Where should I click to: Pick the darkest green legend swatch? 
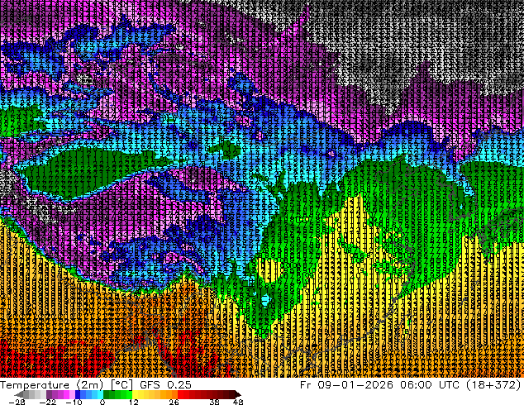tap(107, 394)
